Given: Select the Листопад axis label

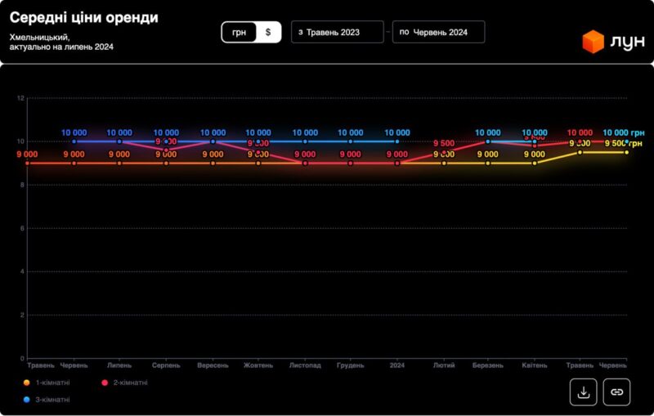Looking at the screenshot, I should 305,365.
